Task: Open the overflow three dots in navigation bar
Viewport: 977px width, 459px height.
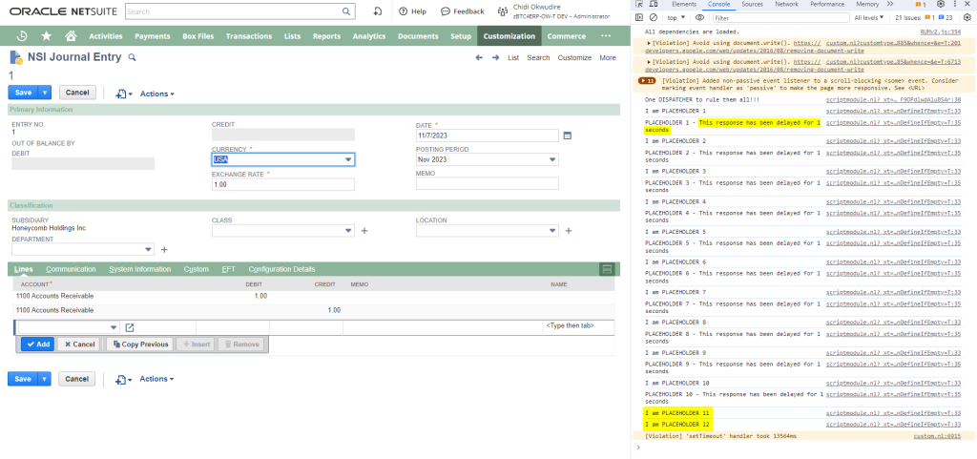Action: coord(605,36)
